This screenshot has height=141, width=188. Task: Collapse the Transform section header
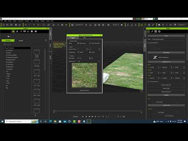coord(166,62)
